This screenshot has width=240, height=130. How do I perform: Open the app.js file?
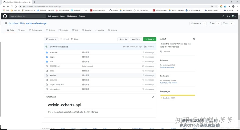point(52,71)
